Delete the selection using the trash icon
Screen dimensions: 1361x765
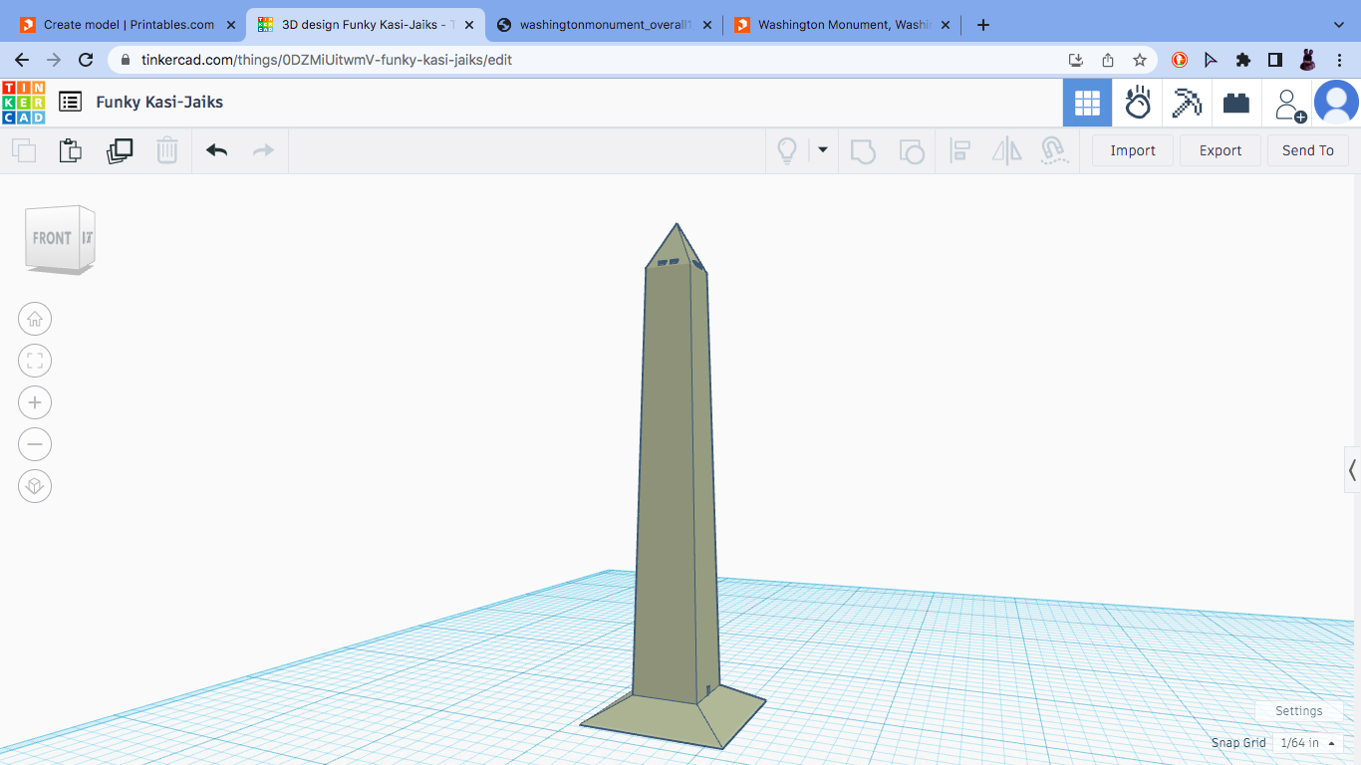(x=167, y=150)
